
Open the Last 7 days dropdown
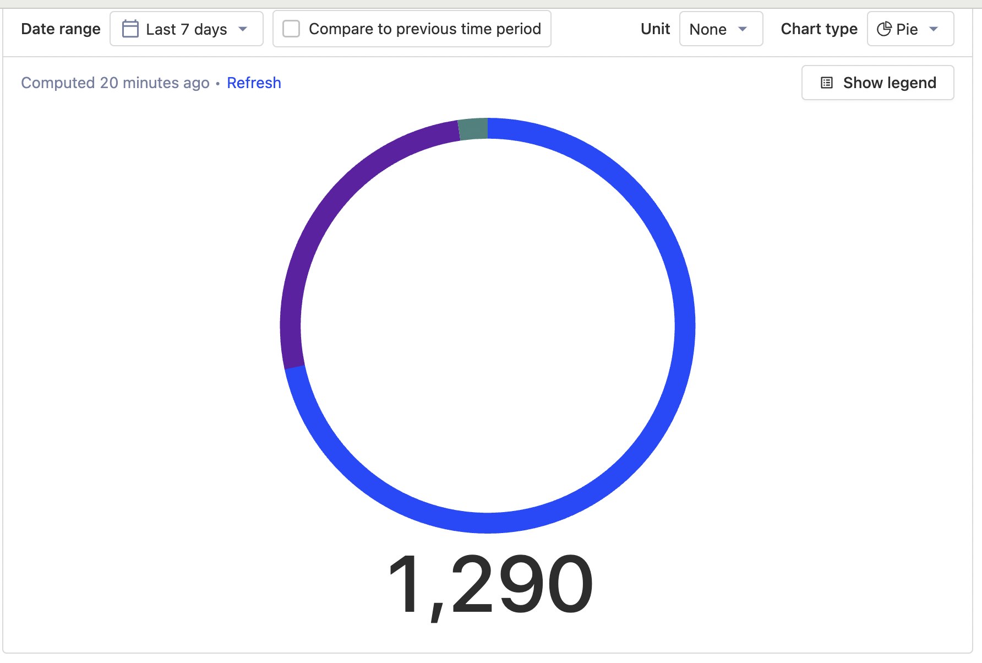[187, 29]
